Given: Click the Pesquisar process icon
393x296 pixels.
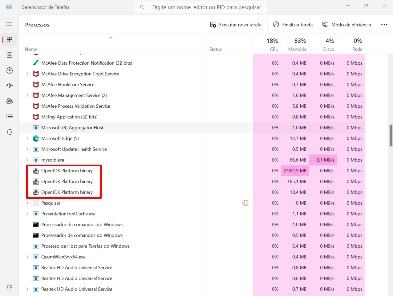Looking at the screenshot, I should tap(36, 203).
